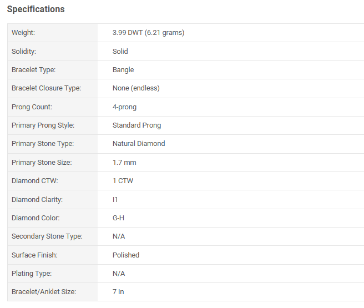The width and height of the screenshot is (364, 308).
Task: Select the Solidity row label
Action: click(24, 52)
